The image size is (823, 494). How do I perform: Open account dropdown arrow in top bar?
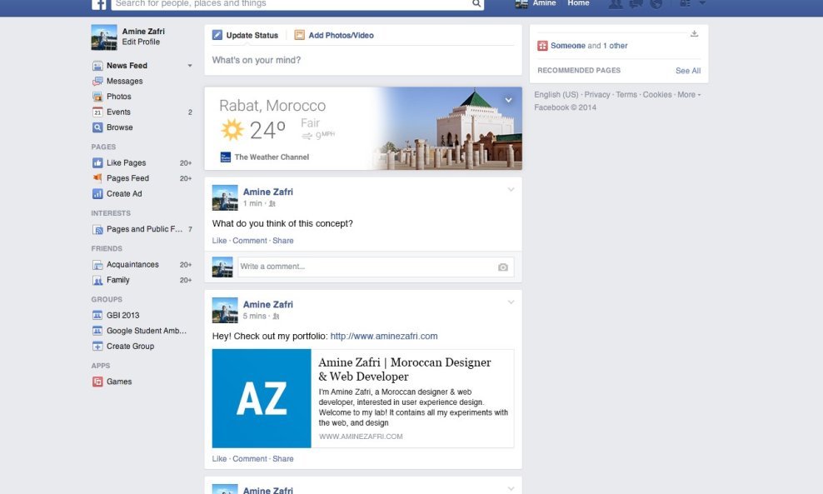[x=702, y=3]
